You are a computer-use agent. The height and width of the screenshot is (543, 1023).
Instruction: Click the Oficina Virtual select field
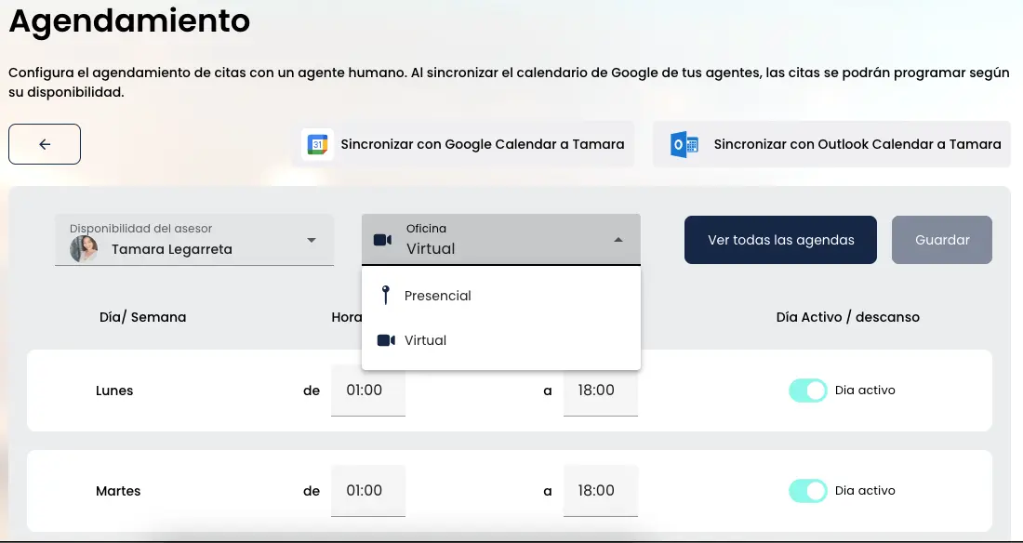pos(501,240)
